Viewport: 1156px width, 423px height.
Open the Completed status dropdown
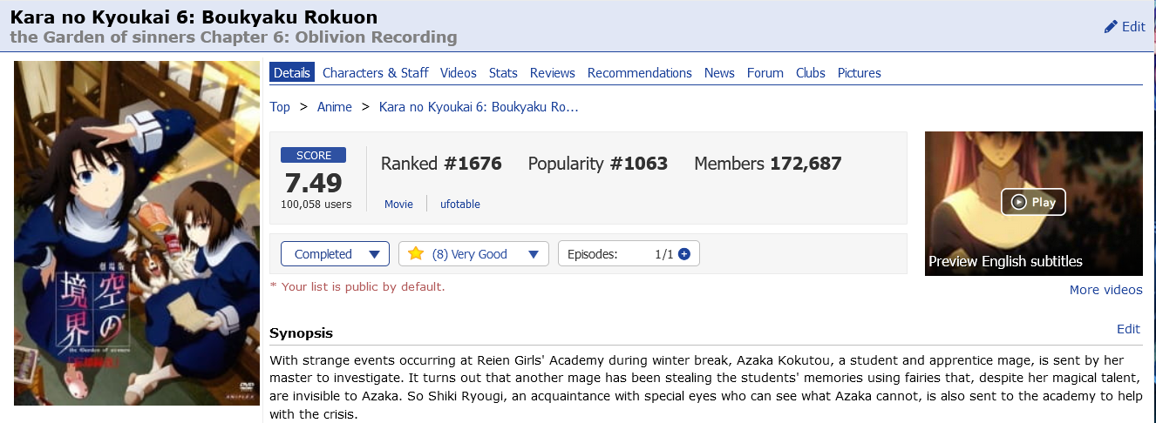335,254
